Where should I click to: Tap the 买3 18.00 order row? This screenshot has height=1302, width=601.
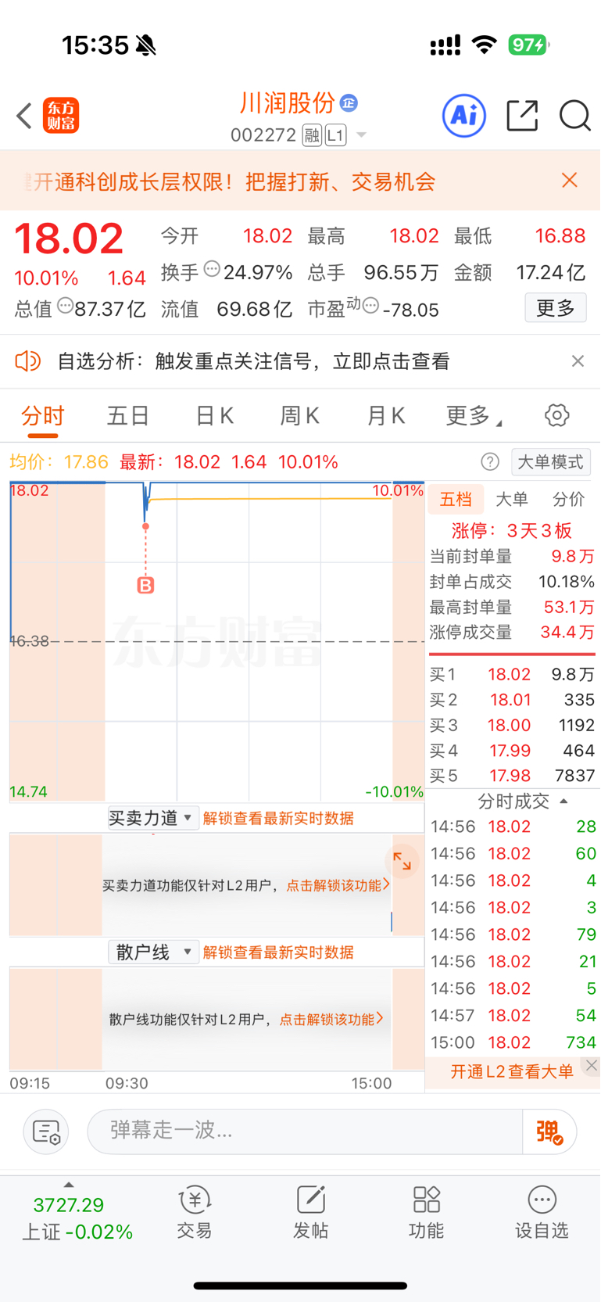click(512, 725)
